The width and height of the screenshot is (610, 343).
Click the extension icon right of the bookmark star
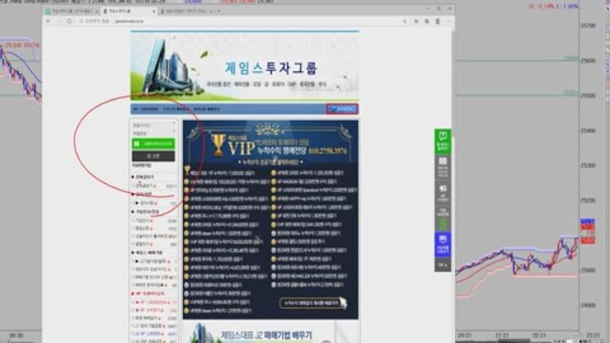(x=416, y=21)
